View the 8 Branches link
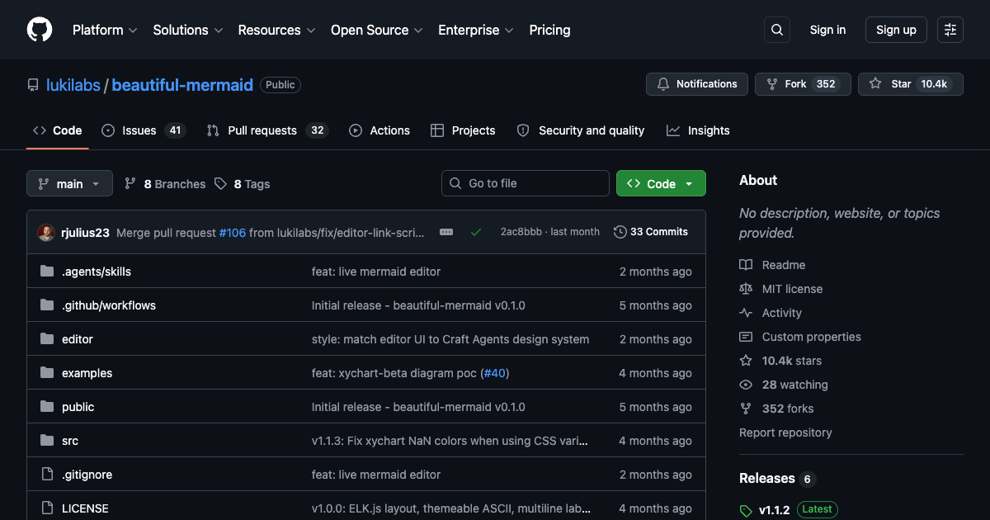Viewport: 990px width, 520px height. tap(165, 184)
